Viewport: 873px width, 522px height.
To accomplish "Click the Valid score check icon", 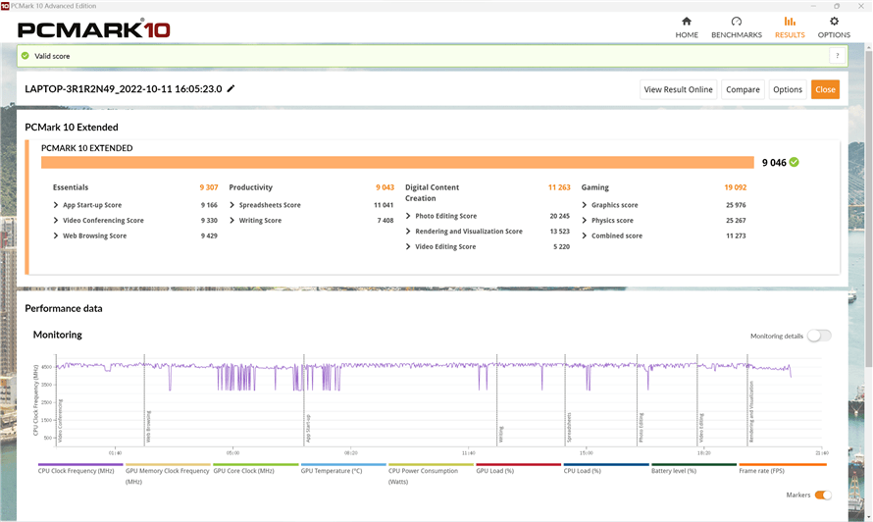I will click(26, 56).
